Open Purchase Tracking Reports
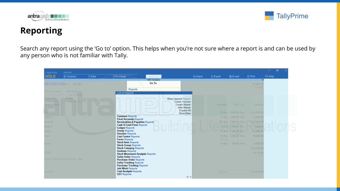Image resolution: width=340 pixels, height=191 pixels. pyautogui.click(x=132, y=166)
